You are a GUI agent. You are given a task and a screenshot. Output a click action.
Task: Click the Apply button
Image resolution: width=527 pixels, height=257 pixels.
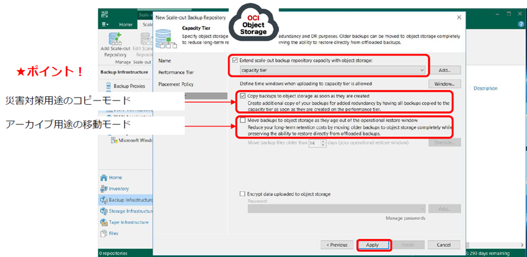(372, 245)
